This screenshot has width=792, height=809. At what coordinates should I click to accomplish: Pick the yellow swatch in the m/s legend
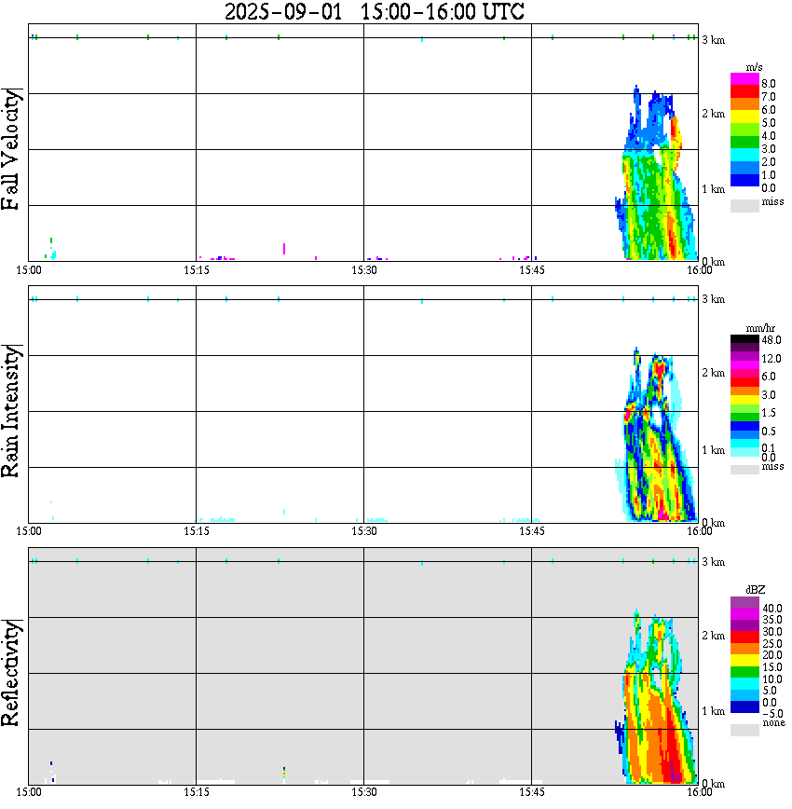coord(744,117)
